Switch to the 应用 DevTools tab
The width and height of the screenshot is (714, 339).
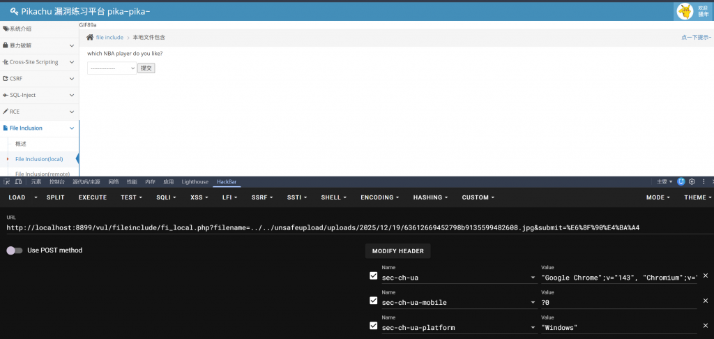coord(169,182)
